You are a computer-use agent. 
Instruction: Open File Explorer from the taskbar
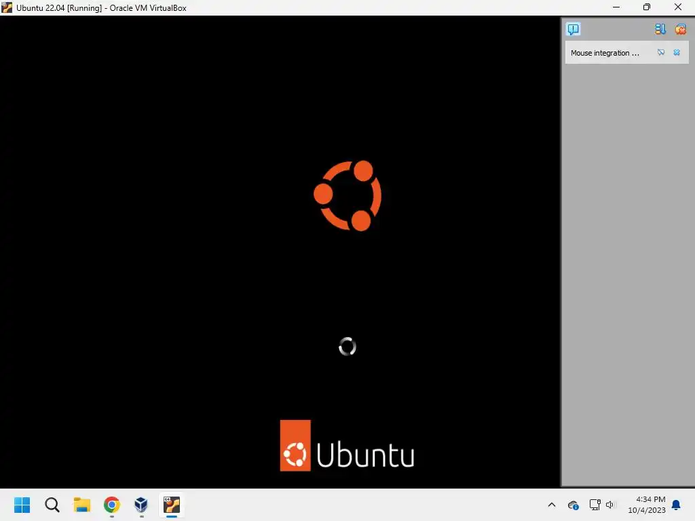82,505
